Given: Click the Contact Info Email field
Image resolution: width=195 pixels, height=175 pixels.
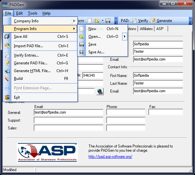Looking at the screenshot, I should tap(158, 91).
